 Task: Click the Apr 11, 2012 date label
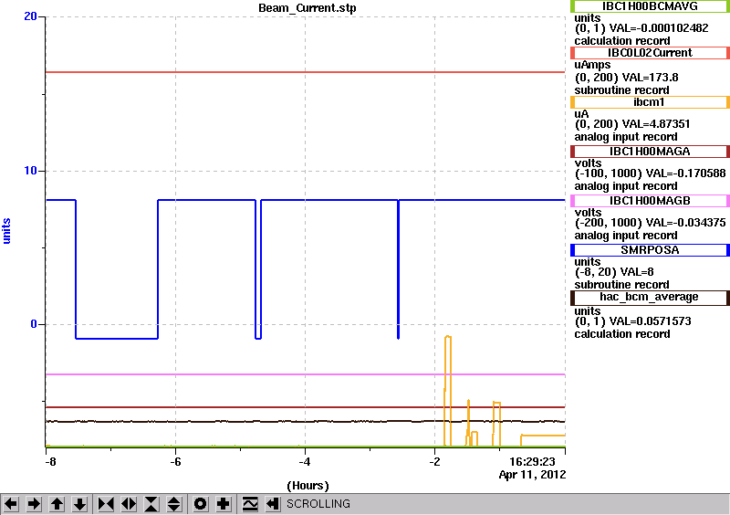(x=533, y=475)
